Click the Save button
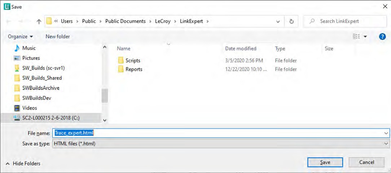Screen dimensions: 391x173 pos(325,162)
